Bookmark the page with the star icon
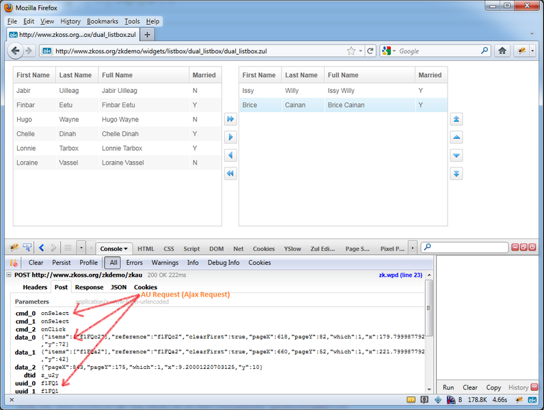 pos(351,51)
